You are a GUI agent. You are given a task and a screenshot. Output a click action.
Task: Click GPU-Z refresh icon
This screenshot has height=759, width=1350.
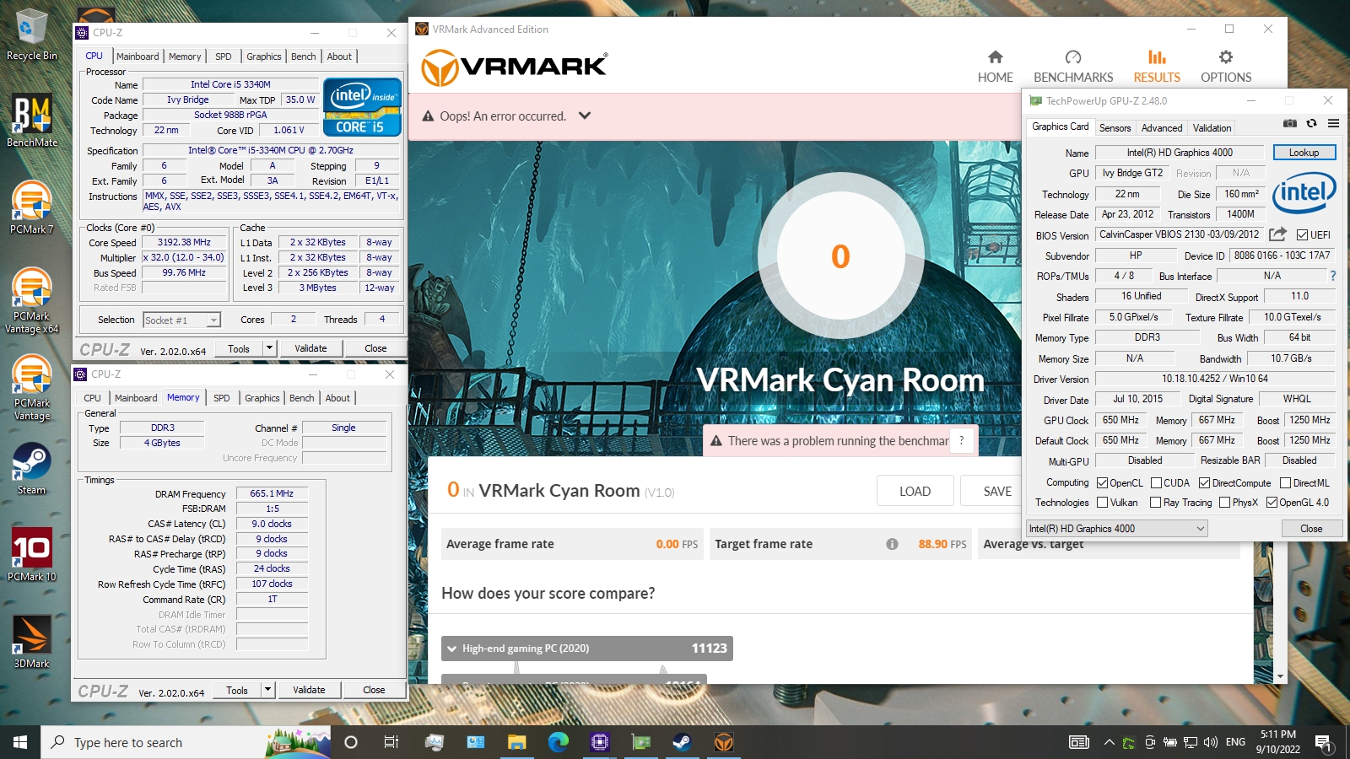pyautogui.click(x=1311, y=123)
